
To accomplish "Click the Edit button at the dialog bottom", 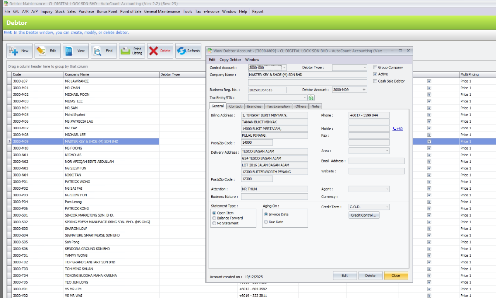I will [x=345, y=276].
